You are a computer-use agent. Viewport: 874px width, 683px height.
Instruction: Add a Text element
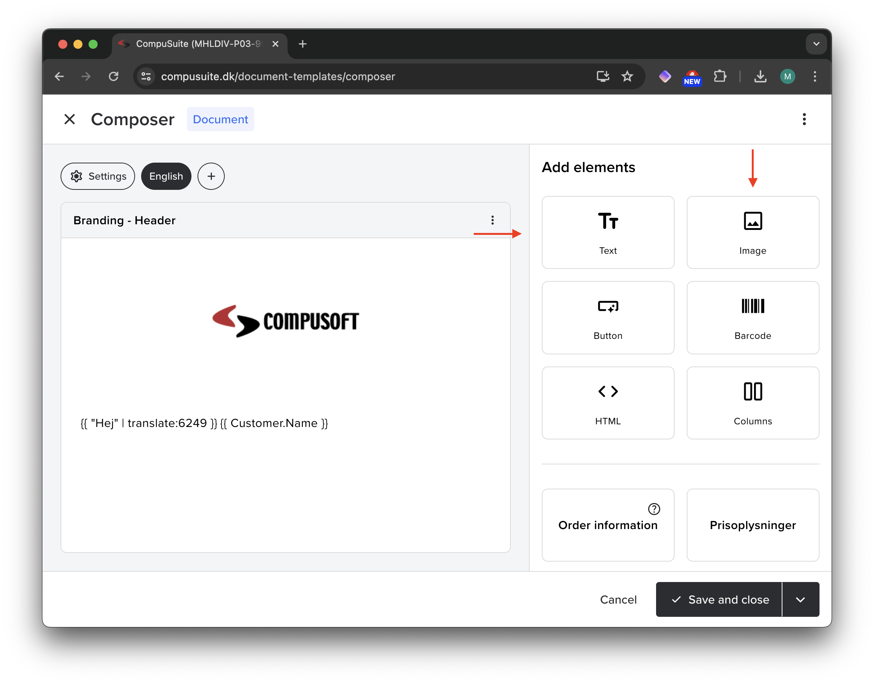(x=608, y=232)
